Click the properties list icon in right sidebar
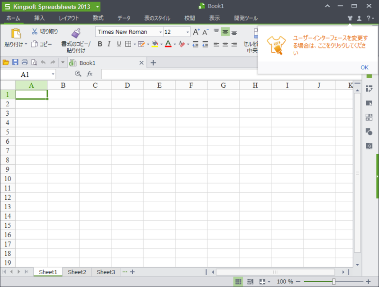Viewport: 379px width, 287px height. [x=369, y=89]
